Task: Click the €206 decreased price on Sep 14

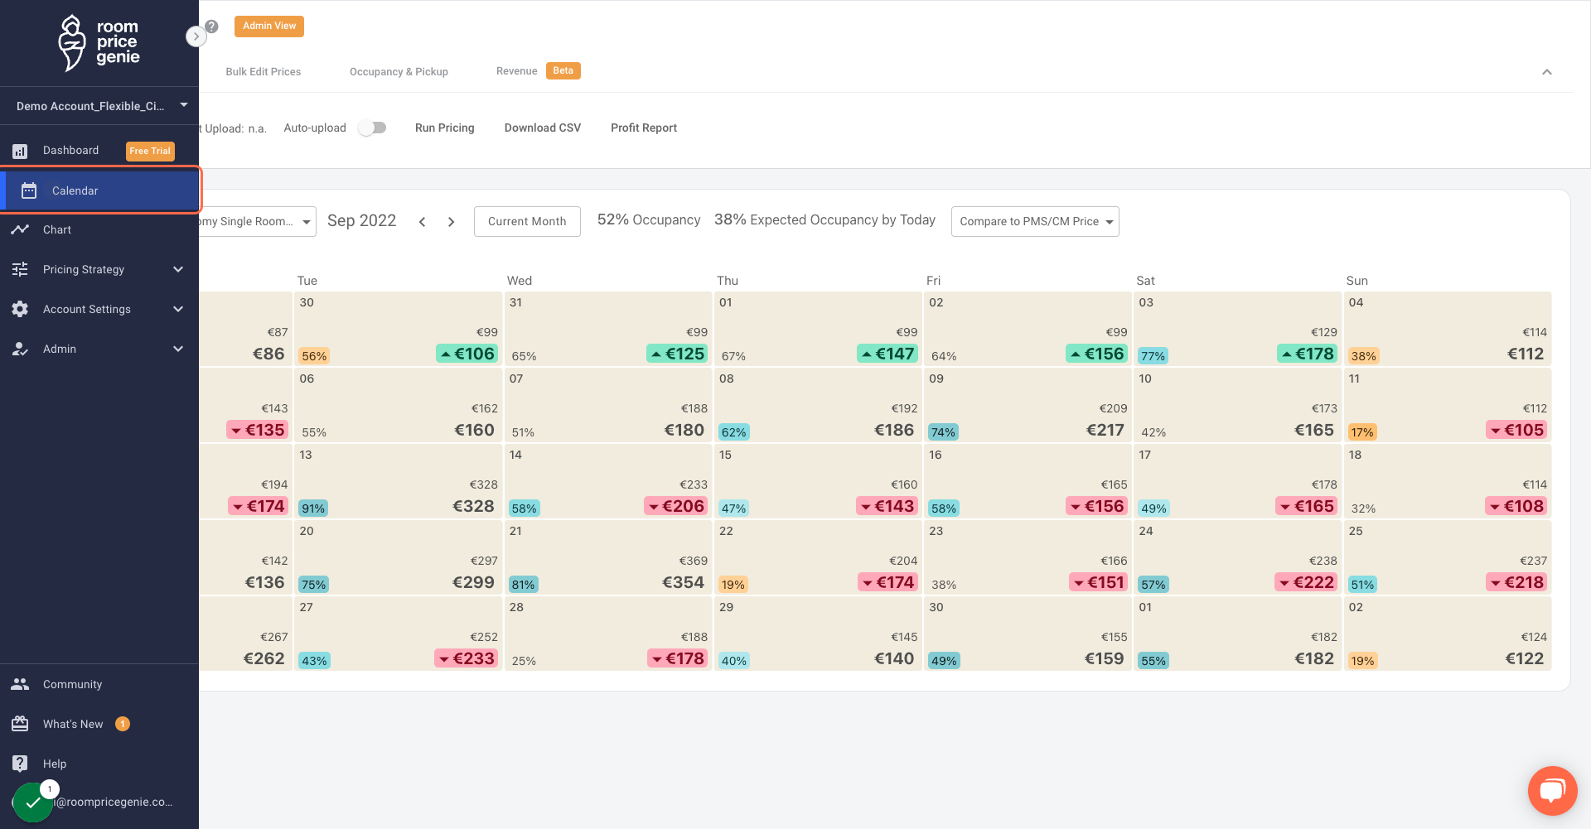Action: (676, 506)
